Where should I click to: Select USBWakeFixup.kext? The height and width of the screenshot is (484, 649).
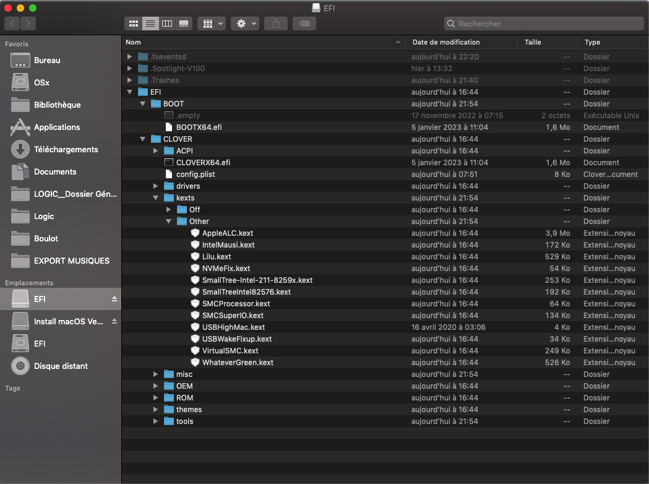click(x=385, y=339)
